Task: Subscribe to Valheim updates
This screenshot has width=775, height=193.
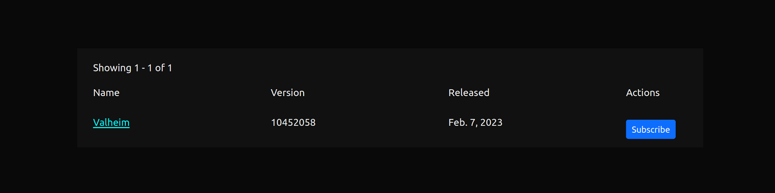Action: [650, 129]
